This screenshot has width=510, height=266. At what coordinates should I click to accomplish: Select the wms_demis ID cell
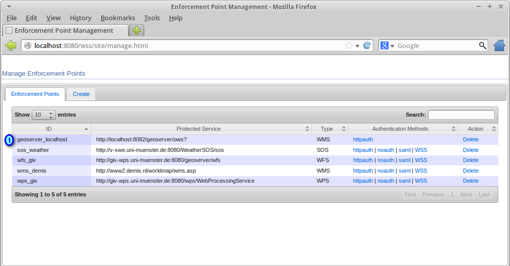pyautogui.click(x=52, y=171)
